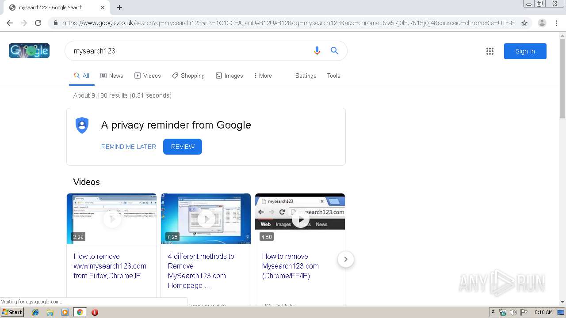Screen dimensions: 566x318
Task: Expand the More search categories menu
Action: [263, 76]
